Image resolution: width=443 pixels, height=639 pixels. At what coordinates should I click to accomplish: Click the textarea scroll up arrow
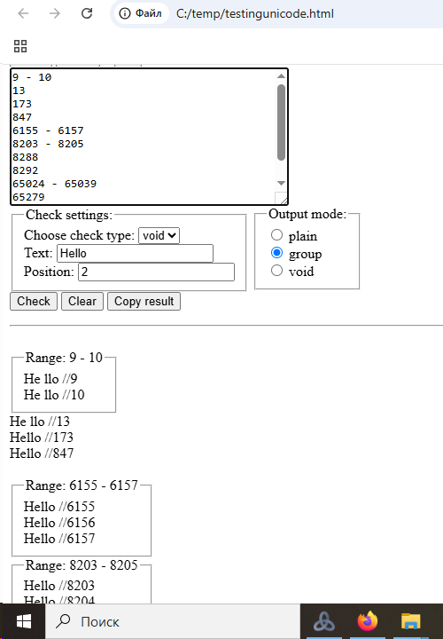pos(281,75)
